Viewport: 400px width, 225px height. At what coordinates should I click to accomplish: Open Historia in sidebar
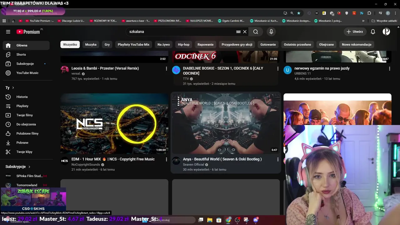26,97
